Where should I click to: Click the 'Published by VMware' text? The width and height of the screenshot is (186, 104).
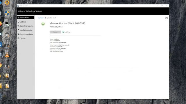pyautogui.click(x=56, y=27)
